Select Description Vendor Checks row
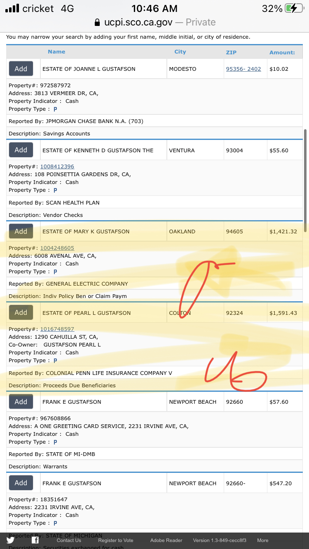309x549 pixels. (x=154, y=215)
